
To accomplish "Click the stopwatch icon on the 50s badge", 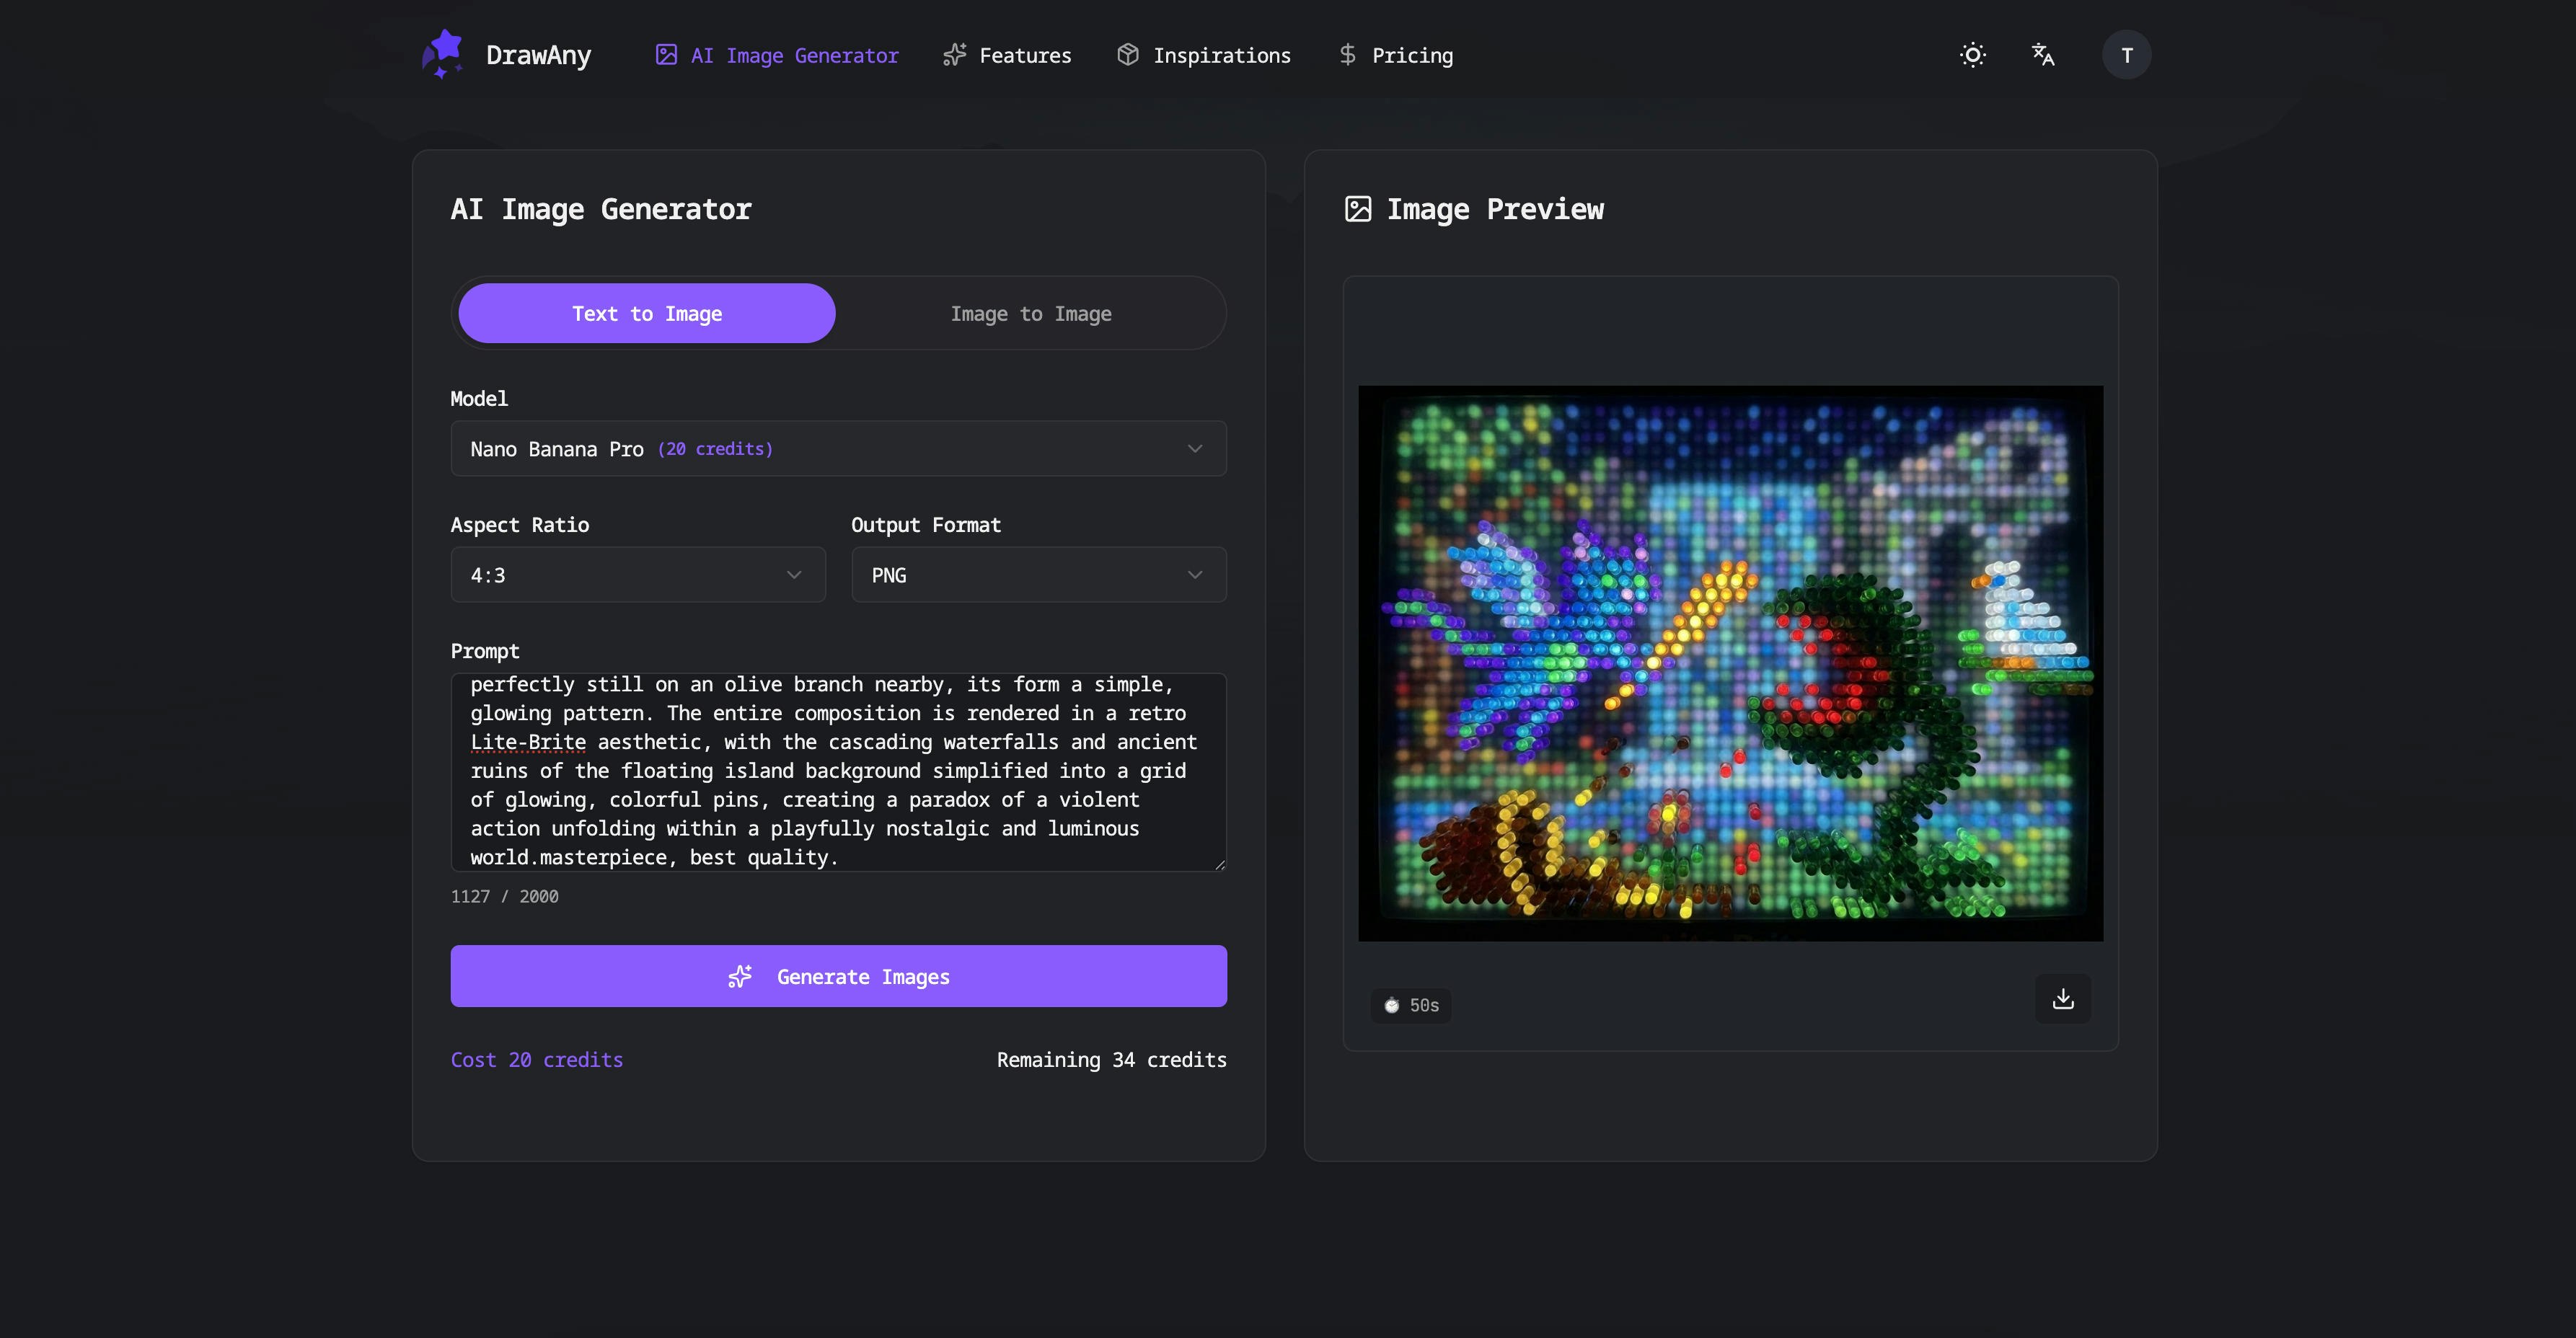I will coord(1391,1005).
